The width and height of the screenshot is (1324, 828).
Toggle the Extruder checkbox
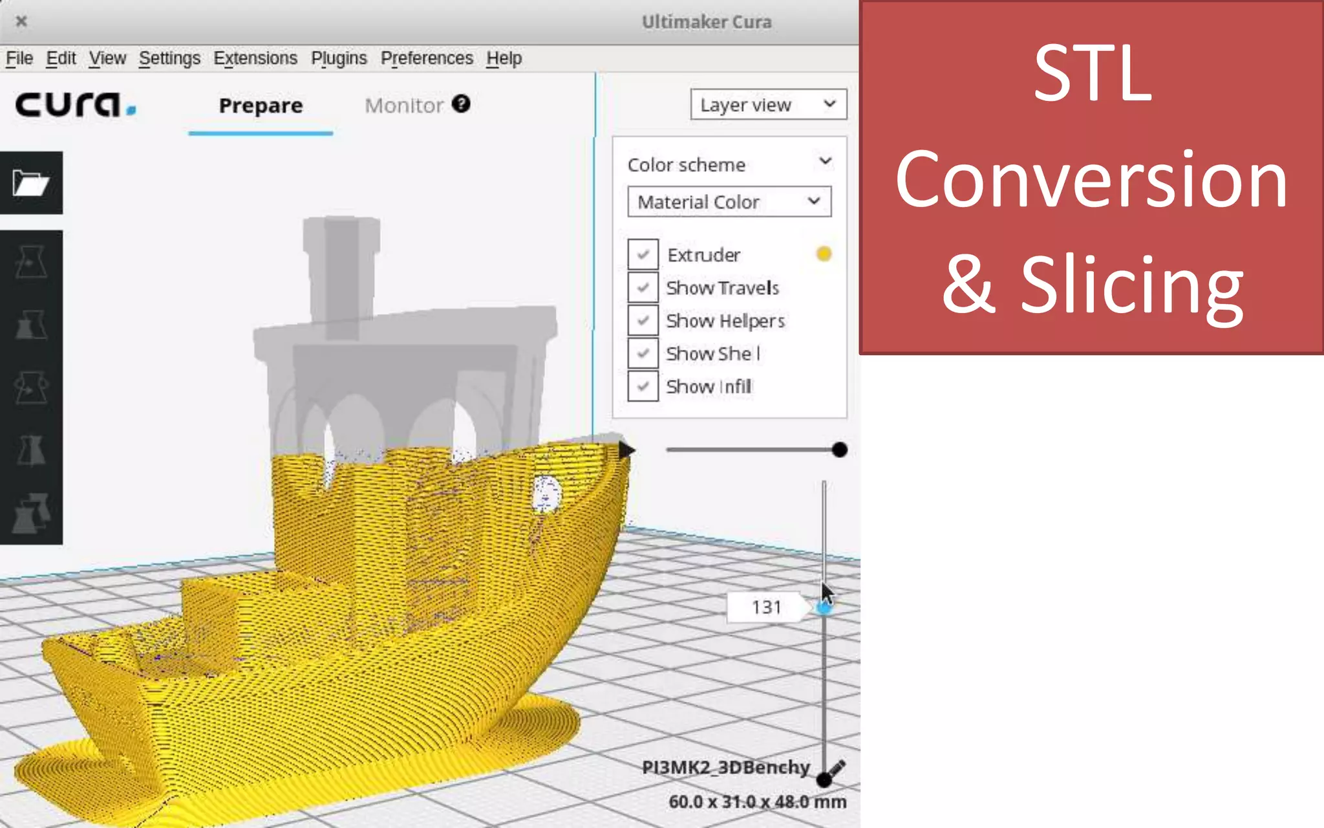643,254
